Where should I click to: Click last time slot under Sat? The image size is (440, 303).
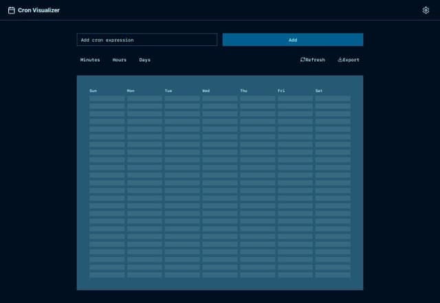coord(333,275)
